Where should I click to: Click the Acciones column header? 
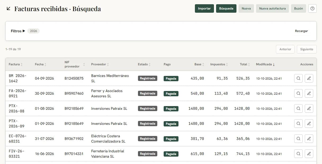coord(307,64)
